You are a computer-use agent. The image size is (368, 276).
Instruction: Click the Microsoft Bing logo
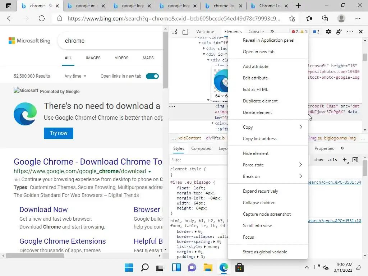[29, 41]
